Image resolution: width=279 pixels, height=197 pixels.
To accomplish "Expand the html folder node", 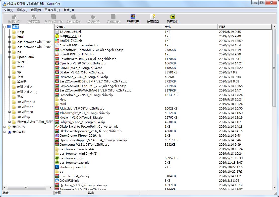I will click(9, 37).
